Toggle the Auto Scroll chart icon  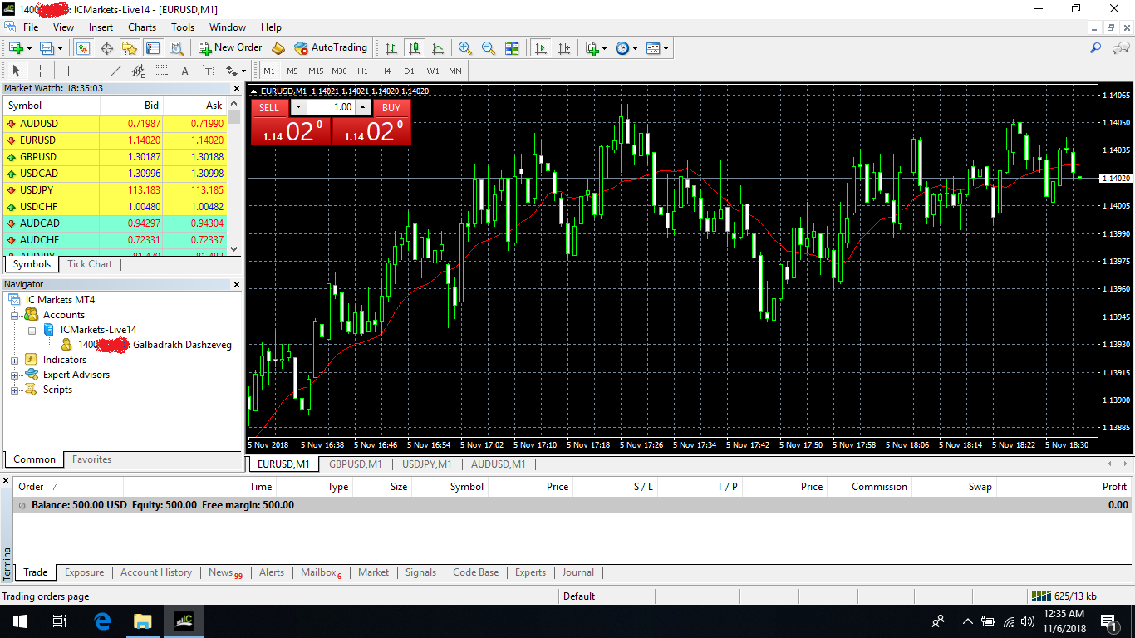541,48
